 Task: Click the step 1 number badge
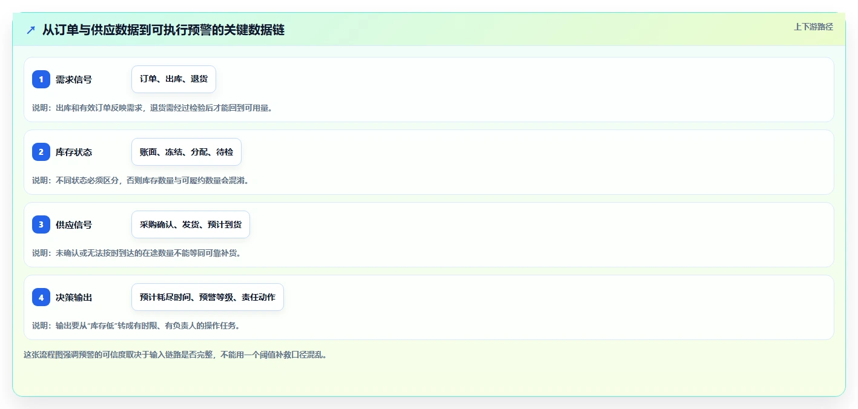41,79
